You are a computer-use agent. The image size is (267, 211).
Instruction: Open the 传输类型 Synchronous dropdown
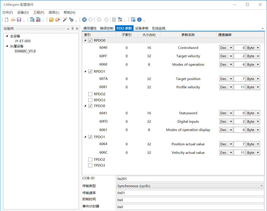190,186
